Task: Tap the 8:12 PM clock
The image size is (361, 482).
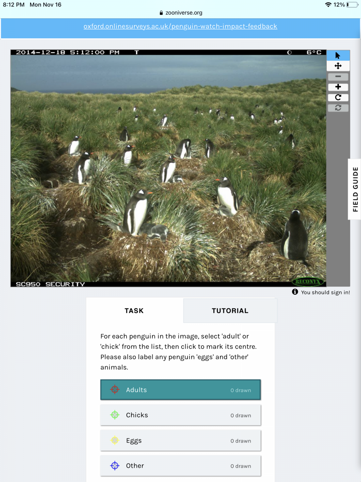Action: coord(14,5)
